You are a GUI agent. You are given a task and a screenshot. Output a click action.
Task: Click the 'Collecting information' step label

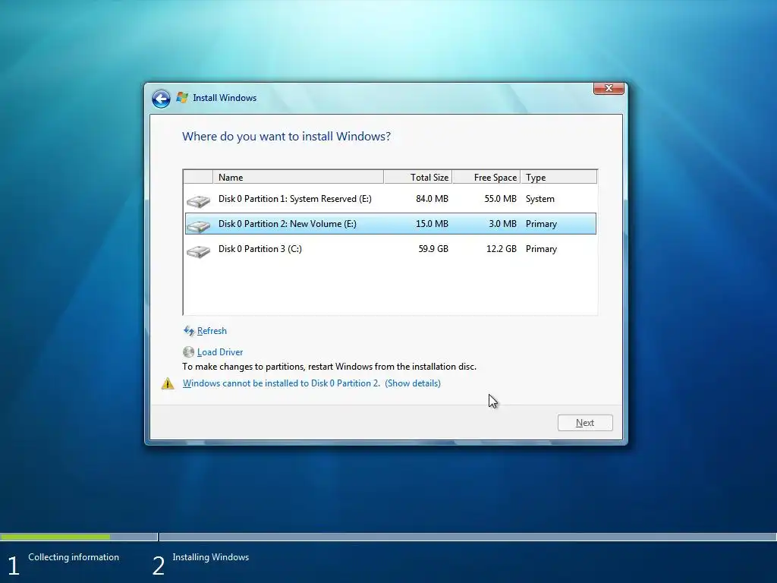point(74,557)
